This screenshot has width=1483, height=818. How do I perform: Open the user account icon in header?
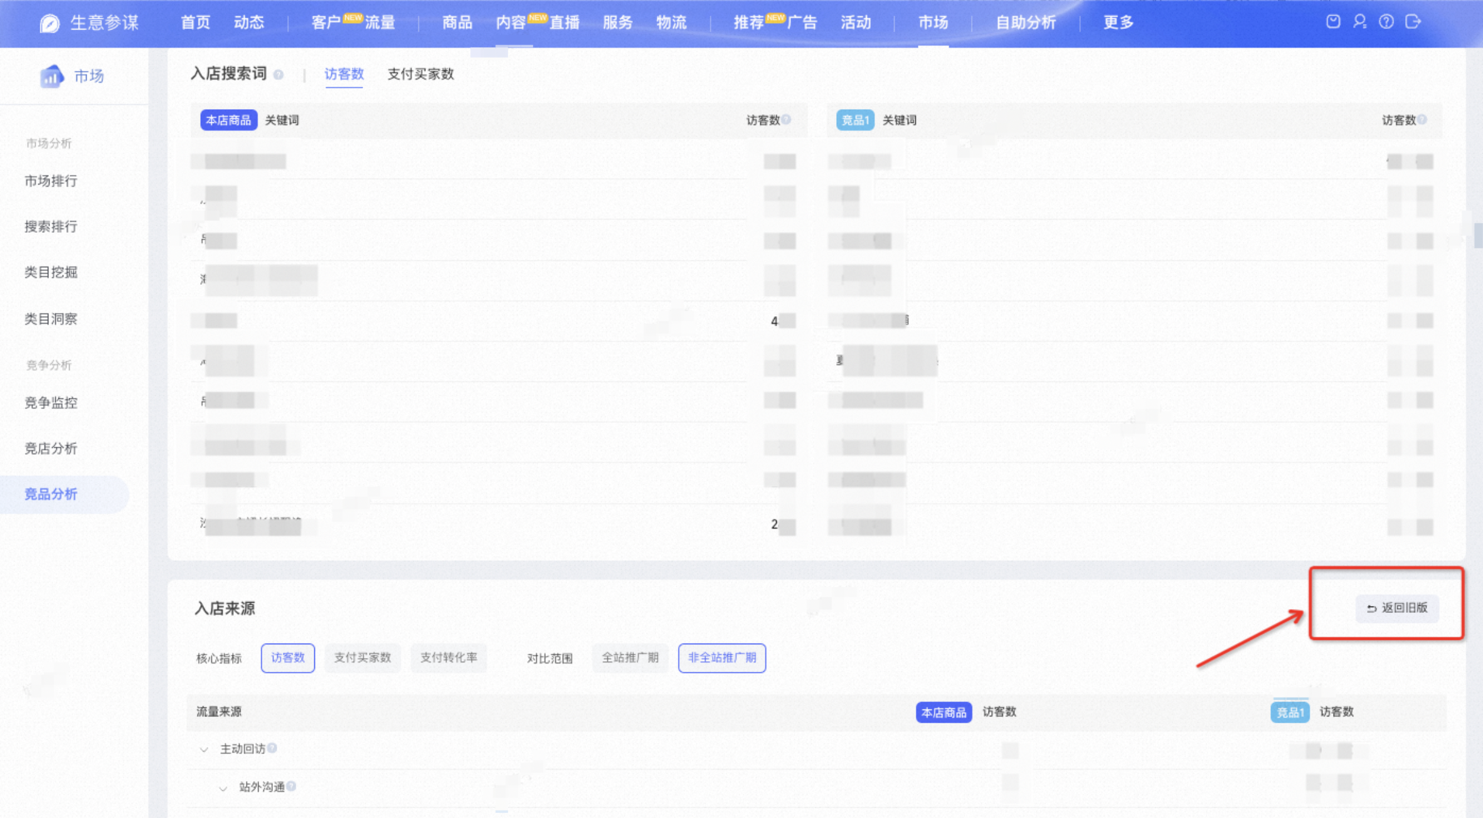point(1359,22)
